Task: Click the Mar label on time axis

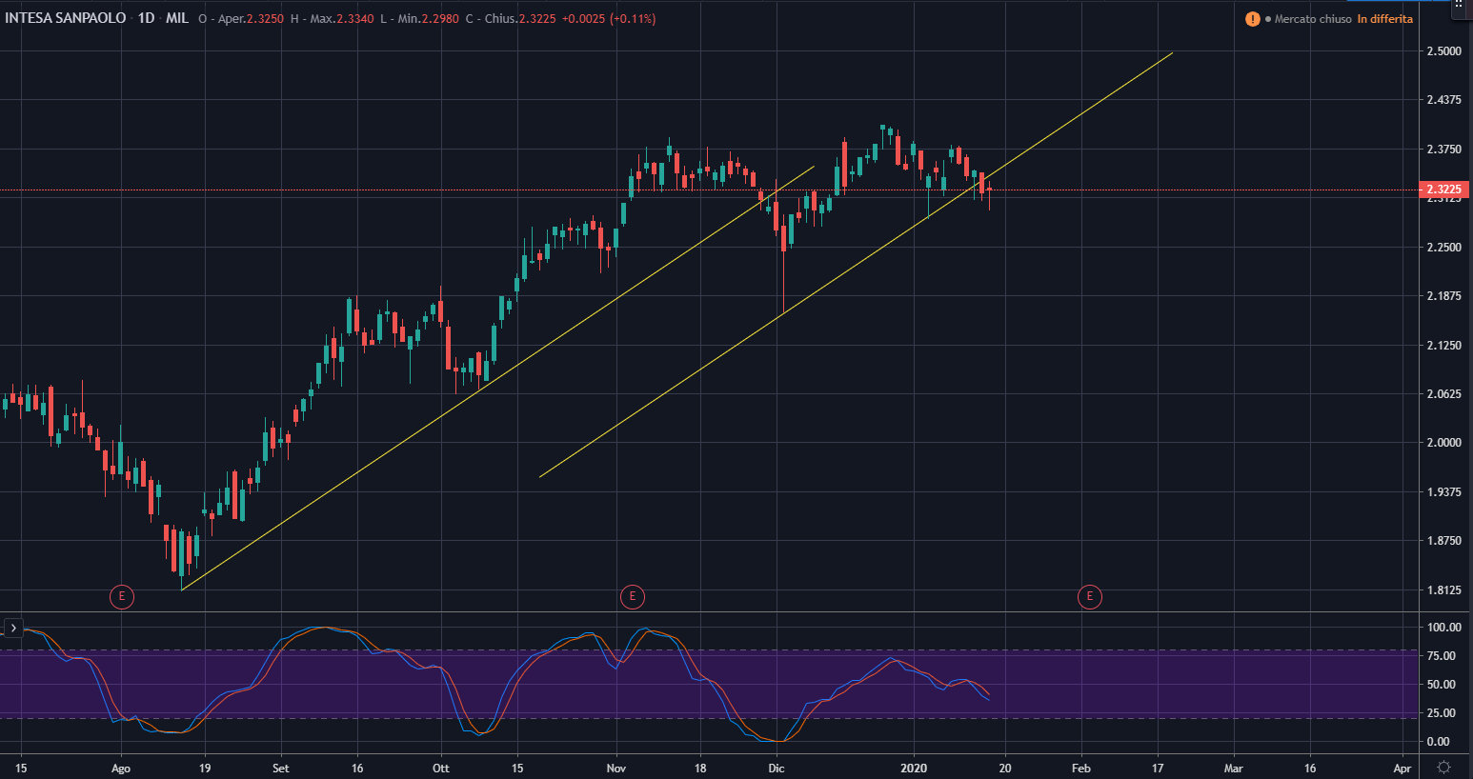Action: 1234,768
